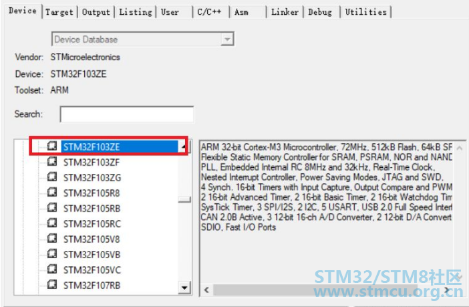Screen dimensions: 469x307
Task: Click the chip icon next to STM32F105R8
Action: click(x=53, y=193)
